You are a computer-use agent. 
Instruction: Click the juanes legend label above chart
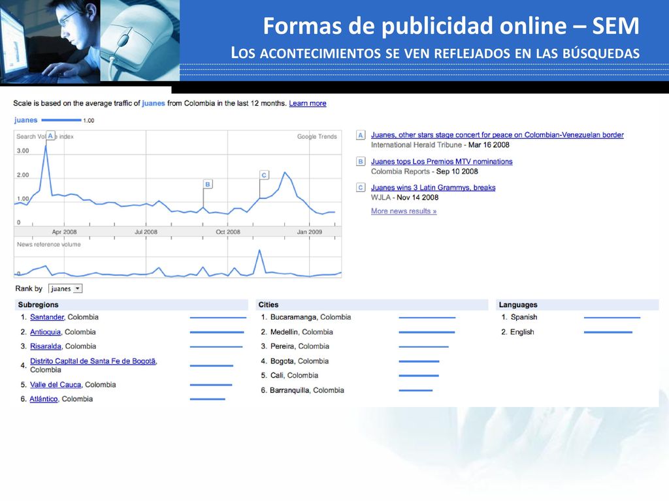pyautogui.click(x=26, y=120)
